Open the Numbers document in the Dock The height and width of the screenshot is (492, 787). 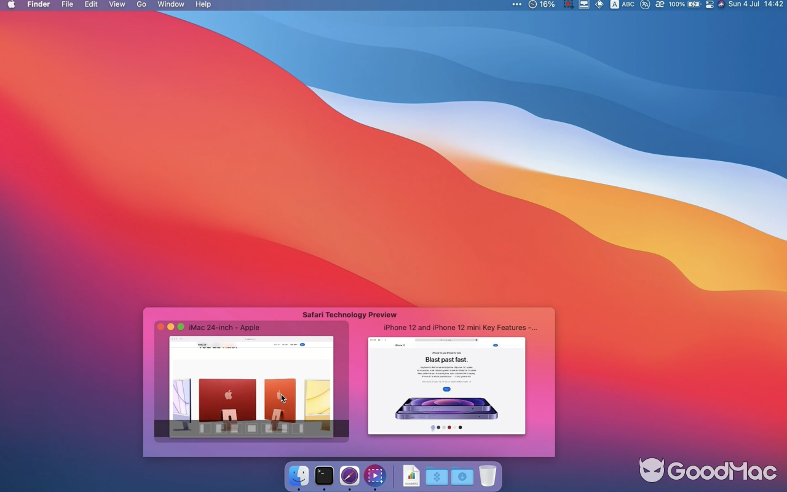411,476
